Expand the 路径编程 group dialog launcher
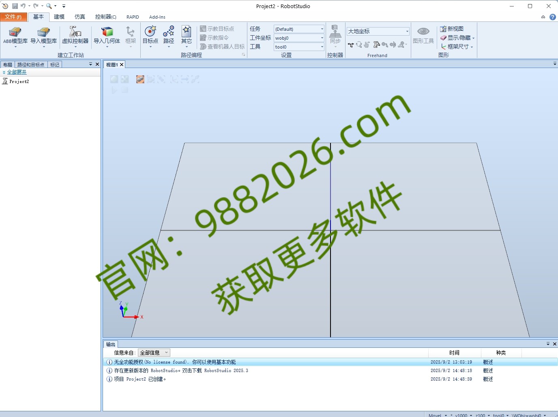 pos(244,55)
